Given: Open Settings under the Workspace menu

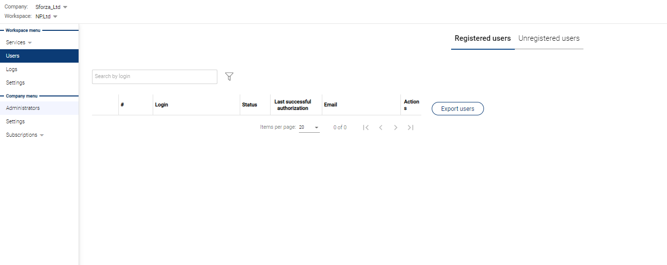Looking at the screenshot, I should point(15,83).
